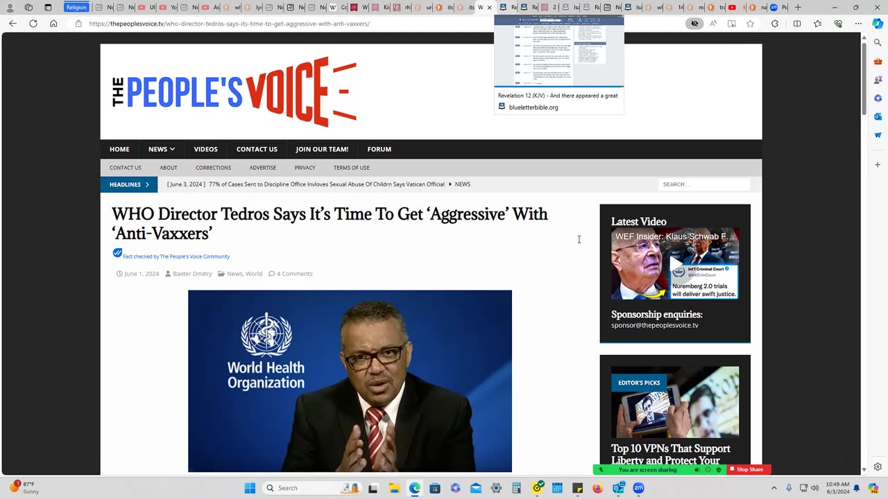Open blueletterbible.org tab preview

pos(559,64)
